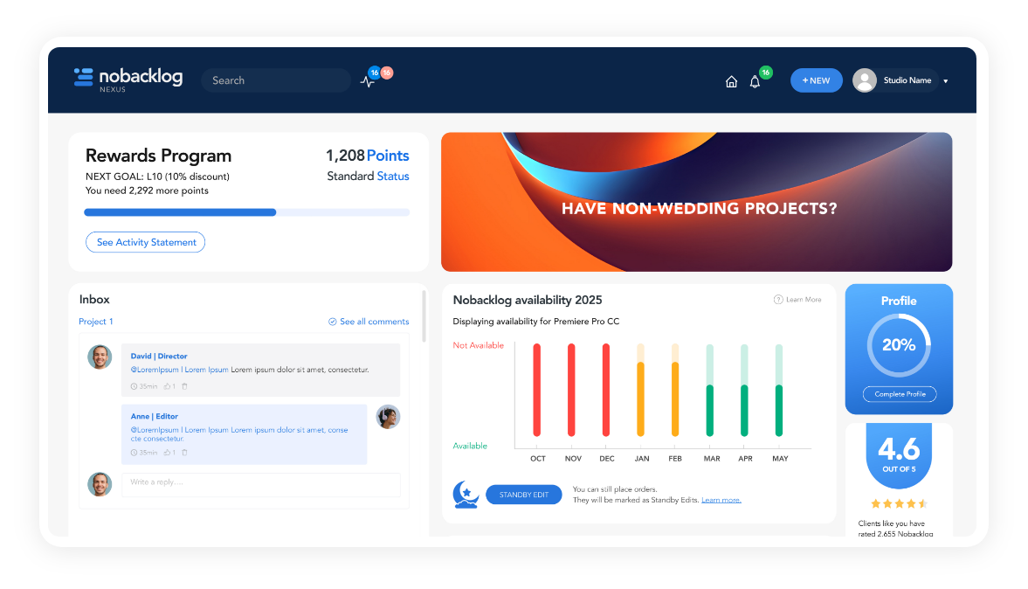Screen dimensions: 1028x589
Task: Click the nobacklog Nexus logo
Action: pos(128,80)
